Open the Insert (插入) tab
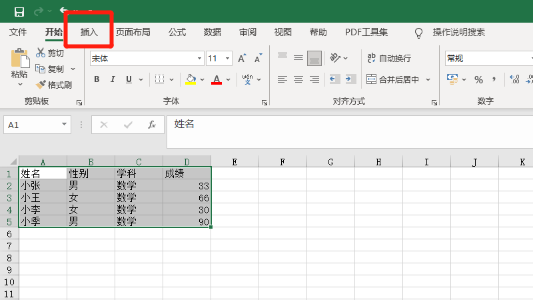Viewport: 533px width, 300px height. 89,32
